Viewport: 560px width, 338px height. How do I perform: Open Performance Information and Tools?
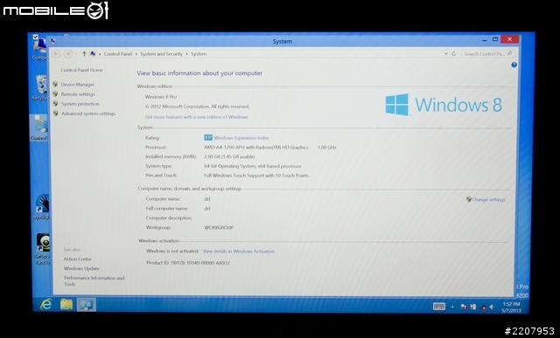94,281
